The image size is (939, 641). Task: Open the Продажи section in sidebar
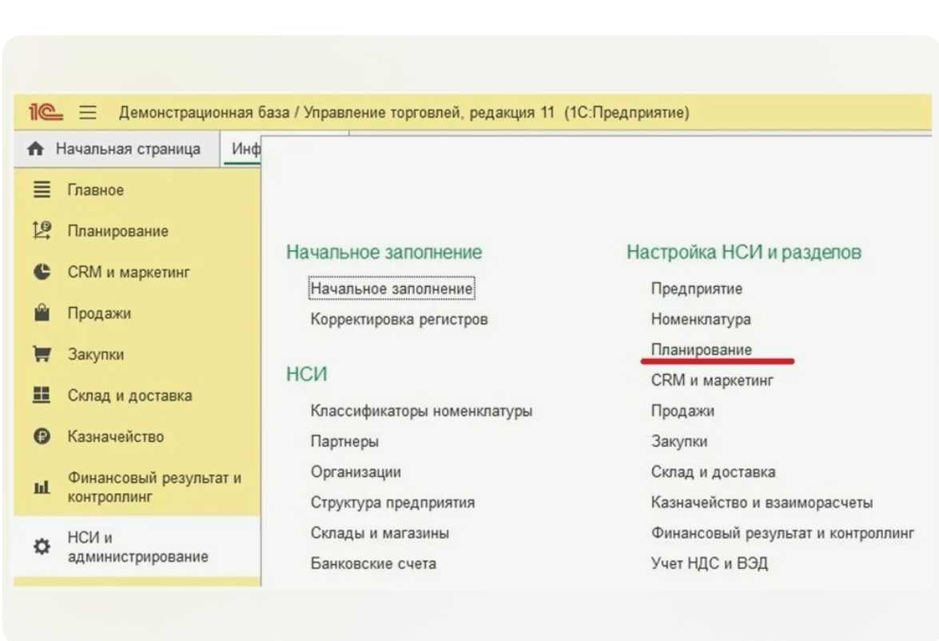click(137, 313)
